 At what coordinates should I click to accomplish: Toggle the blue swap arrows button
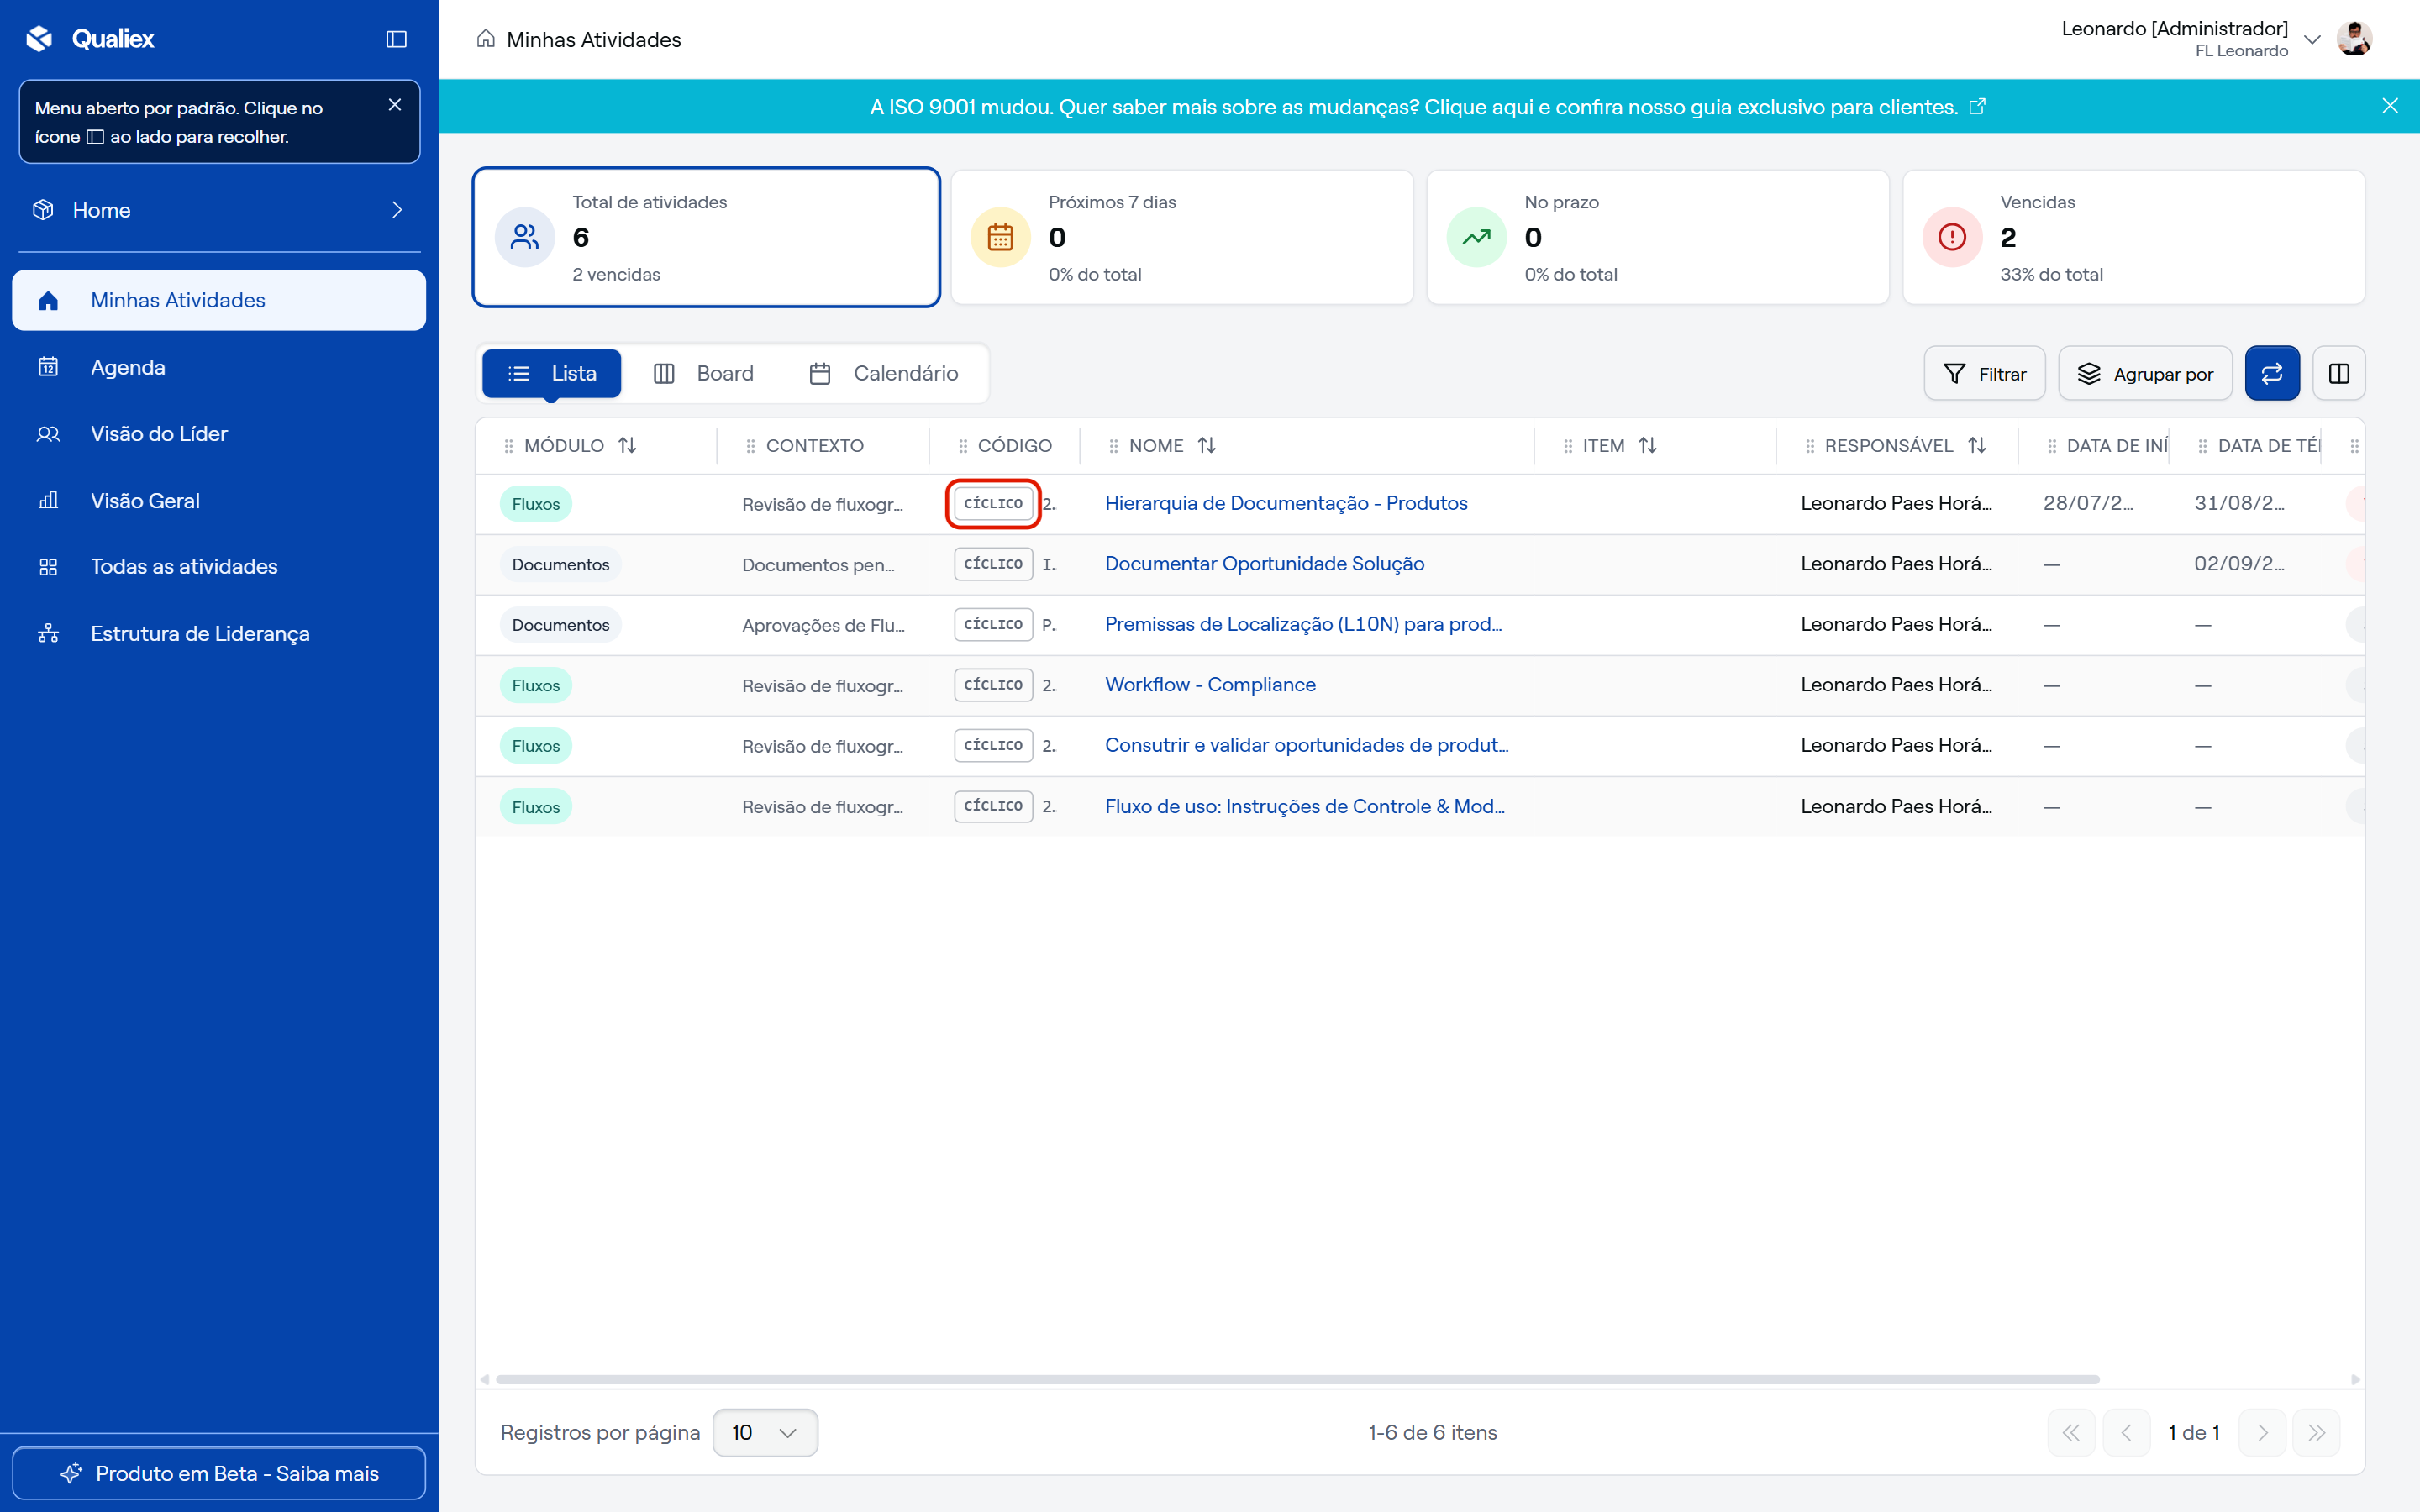(x=2272, y=373)
